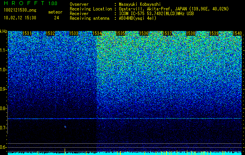
Task: Click the 1.0 frequency axis label
Action: coord(3,70)
